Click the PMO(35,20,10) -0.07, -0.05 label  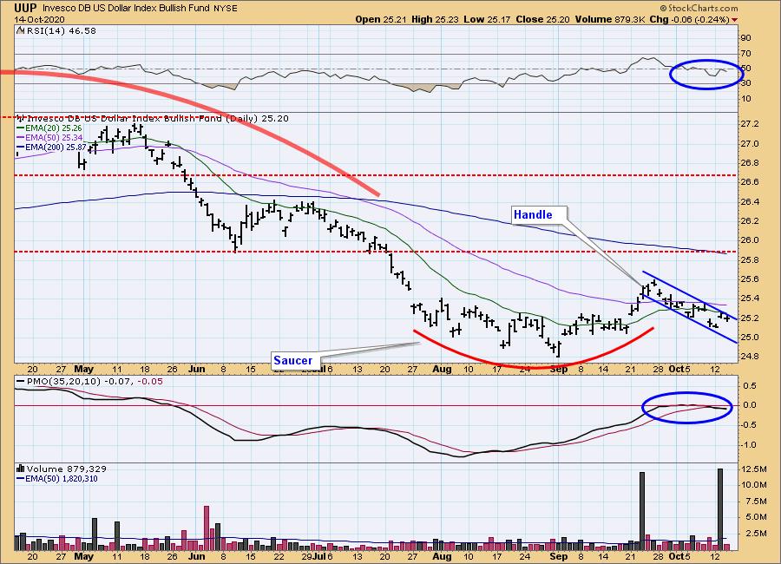click(x=89, y=381)
